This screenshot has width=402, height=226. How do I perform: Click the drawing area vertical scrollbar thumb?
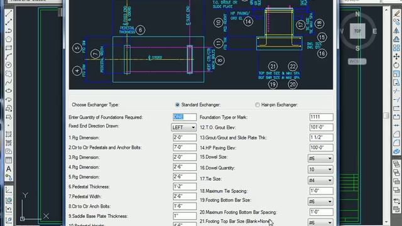(386, 116)
